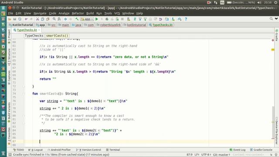Toggle the Device File Explorer panel
279x157 pixels.
276,130
